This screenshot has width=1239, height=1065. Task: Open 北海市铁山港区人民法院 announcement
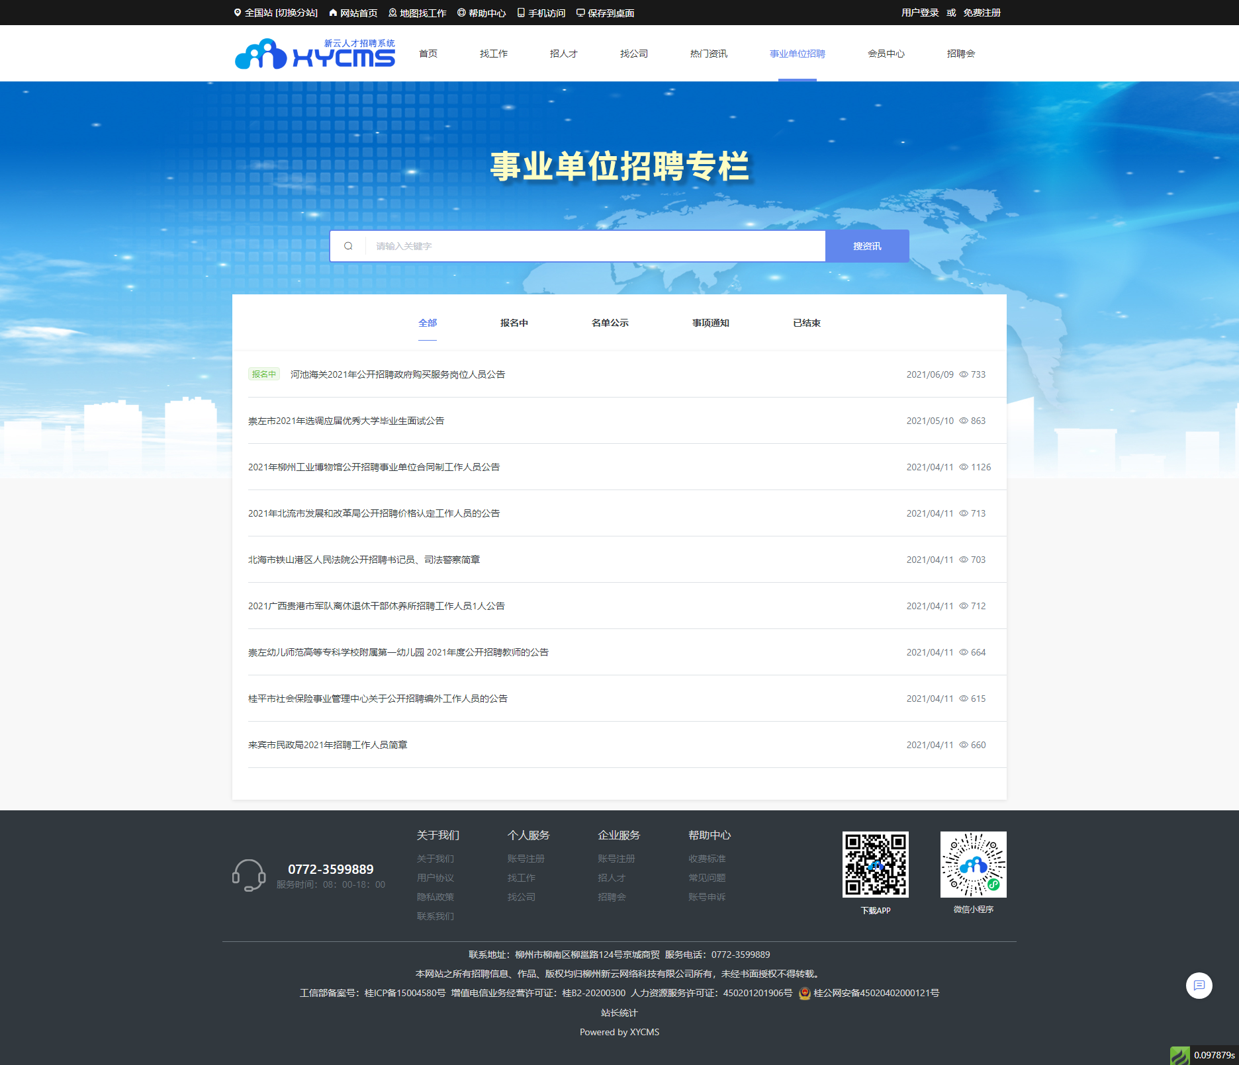[364, 560]
